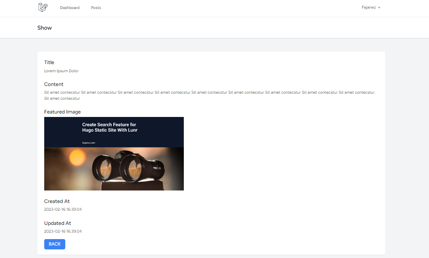Open the Dashboard navigation link

click(70, 8)
